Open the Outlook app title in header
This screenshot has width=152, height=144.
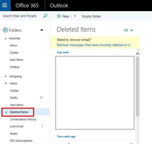click(59, 6)
